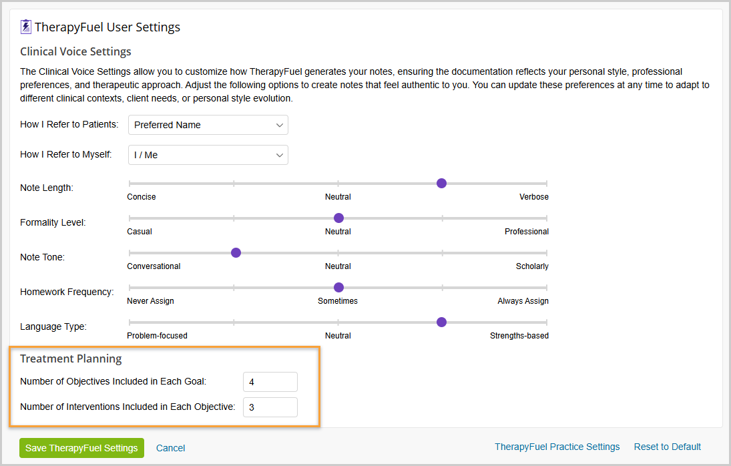Screen dimensions: 731x466
Task: Click the Scholarly label under Note Tone
Action: pyautogui.click(x=532, y=266)
